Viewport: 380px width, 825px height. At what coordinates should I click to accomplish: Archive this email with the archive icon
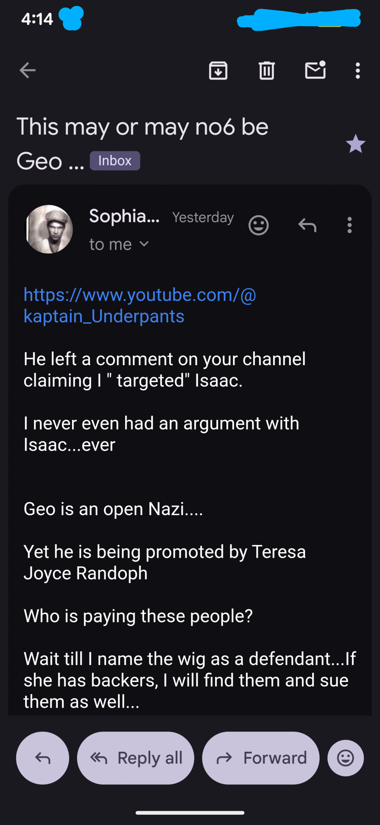[x=218, y=70]
